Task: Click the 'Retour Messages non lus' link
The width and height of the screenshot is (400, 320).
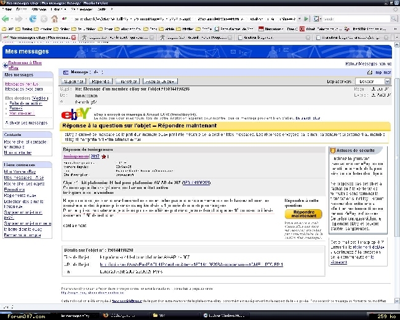Action: [369, 64]
